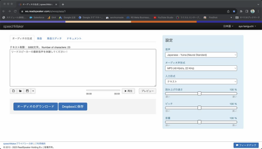262x149 pixels.
Task: Switch to the 発音 tab
Action: 39,38
